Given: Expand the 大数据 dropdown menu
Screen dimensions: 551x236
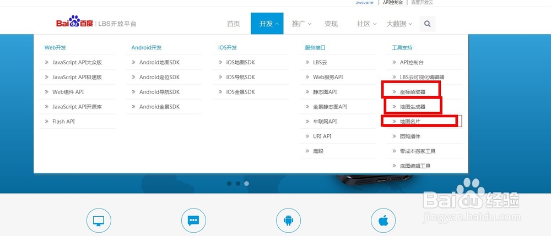Looking at the screenshot, I should [x=399, y=24].
